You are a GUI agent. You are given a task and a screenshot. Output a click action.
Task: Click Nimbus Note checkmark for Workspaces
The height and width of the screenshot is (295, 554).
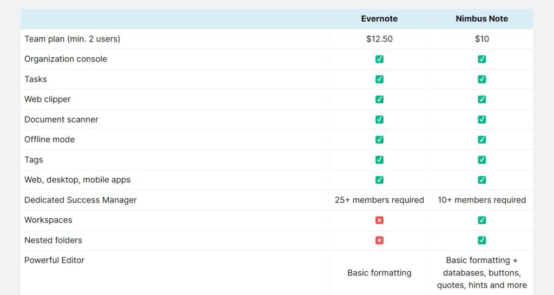[x=482, y=220]
